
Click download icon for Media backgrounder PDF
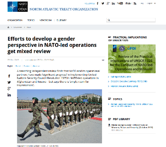pyautogui.click(x=109, y=125)
